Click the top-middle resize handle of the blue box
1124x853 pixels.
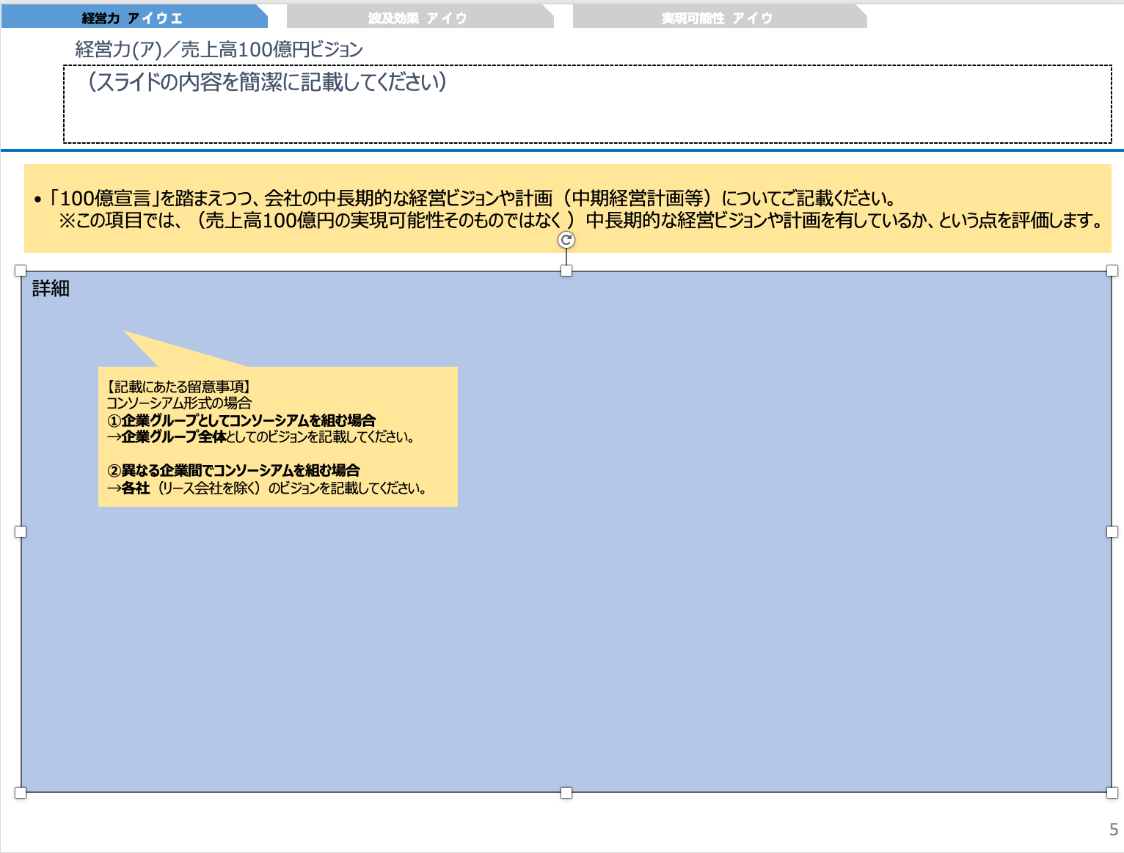click(566, 271)
